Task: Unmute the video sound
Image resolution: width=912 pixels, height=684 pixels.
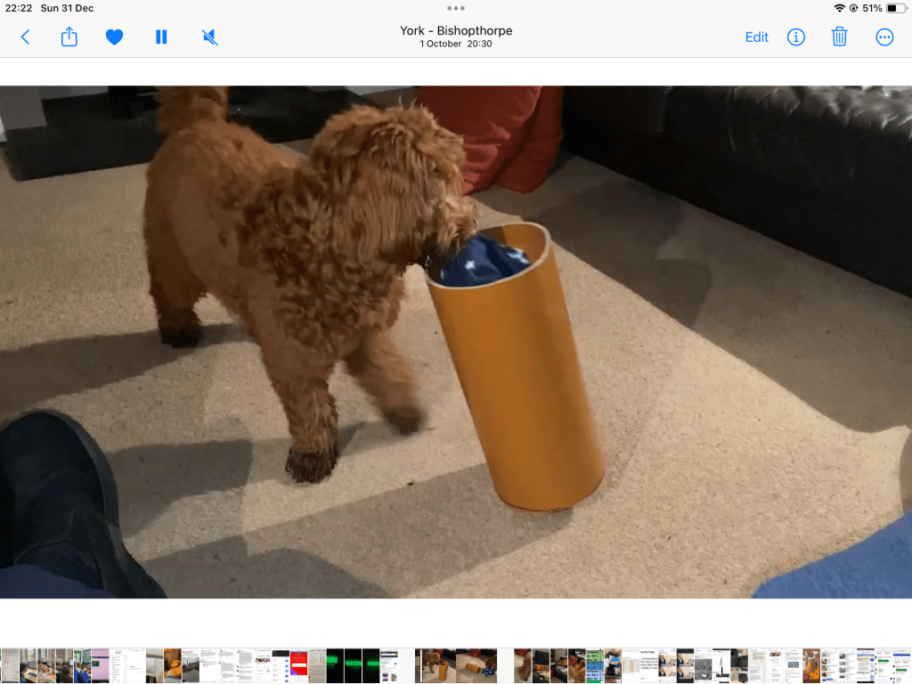Action: point(209,37)
